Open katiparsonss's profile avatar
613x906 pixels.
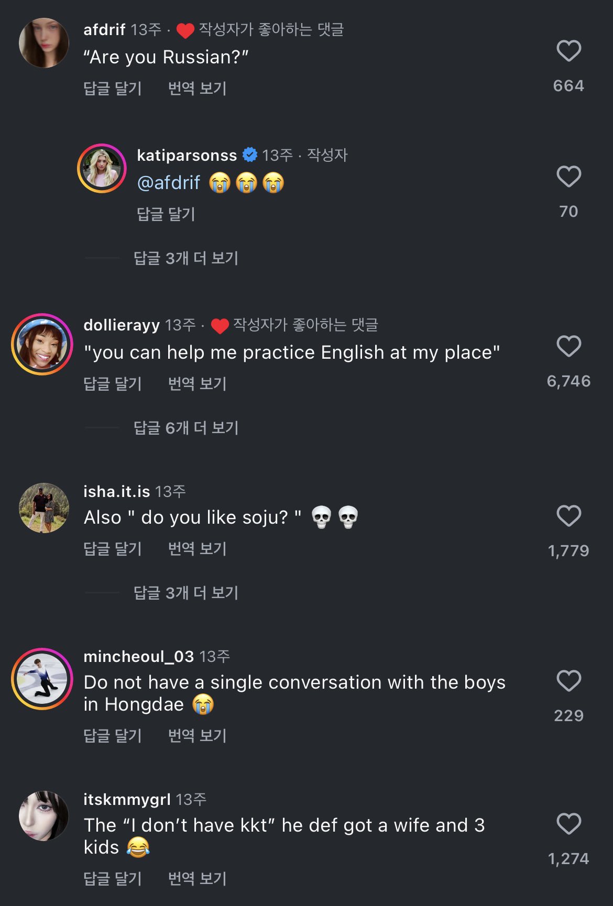pyautogui.click(x=102, y=169)
